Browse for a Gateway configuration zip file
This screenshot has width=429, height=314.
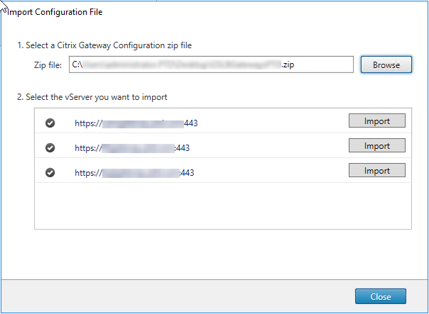click(x=386, y=65)
